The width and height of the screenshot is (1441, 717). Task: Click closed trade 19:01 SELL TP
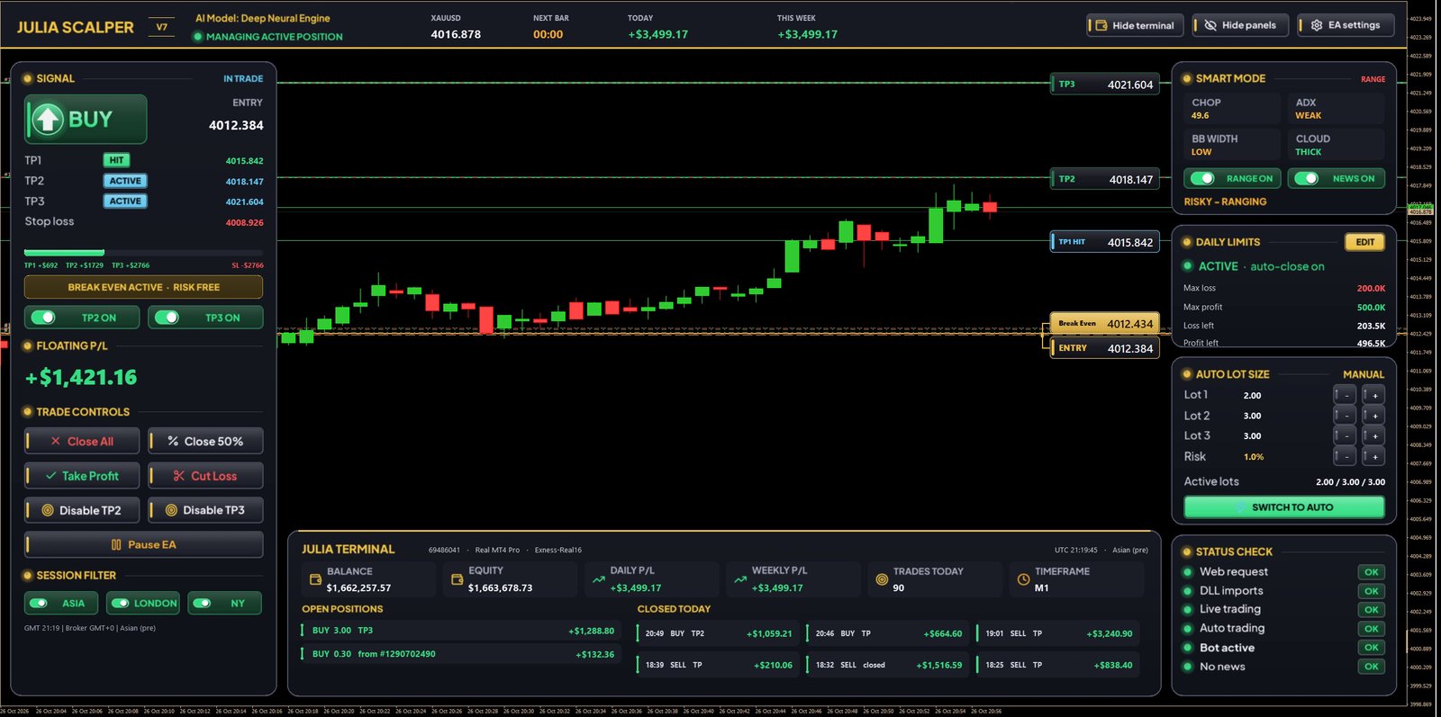point(1057,633)
